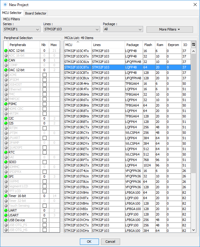This screenshot has width=200, height=247.
Task: Tick the RTC checkbox
Action: pyautogui.click(x=44, y=152)
